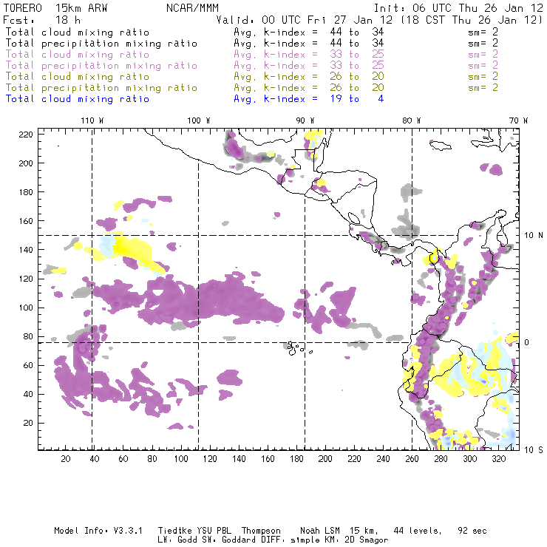The image size is (547, 547).
Task: Click 'sm= 2' in olive cloud row
Action: tap(483, 76)
